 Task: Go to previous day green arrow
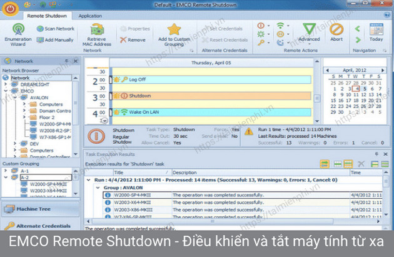358,29
